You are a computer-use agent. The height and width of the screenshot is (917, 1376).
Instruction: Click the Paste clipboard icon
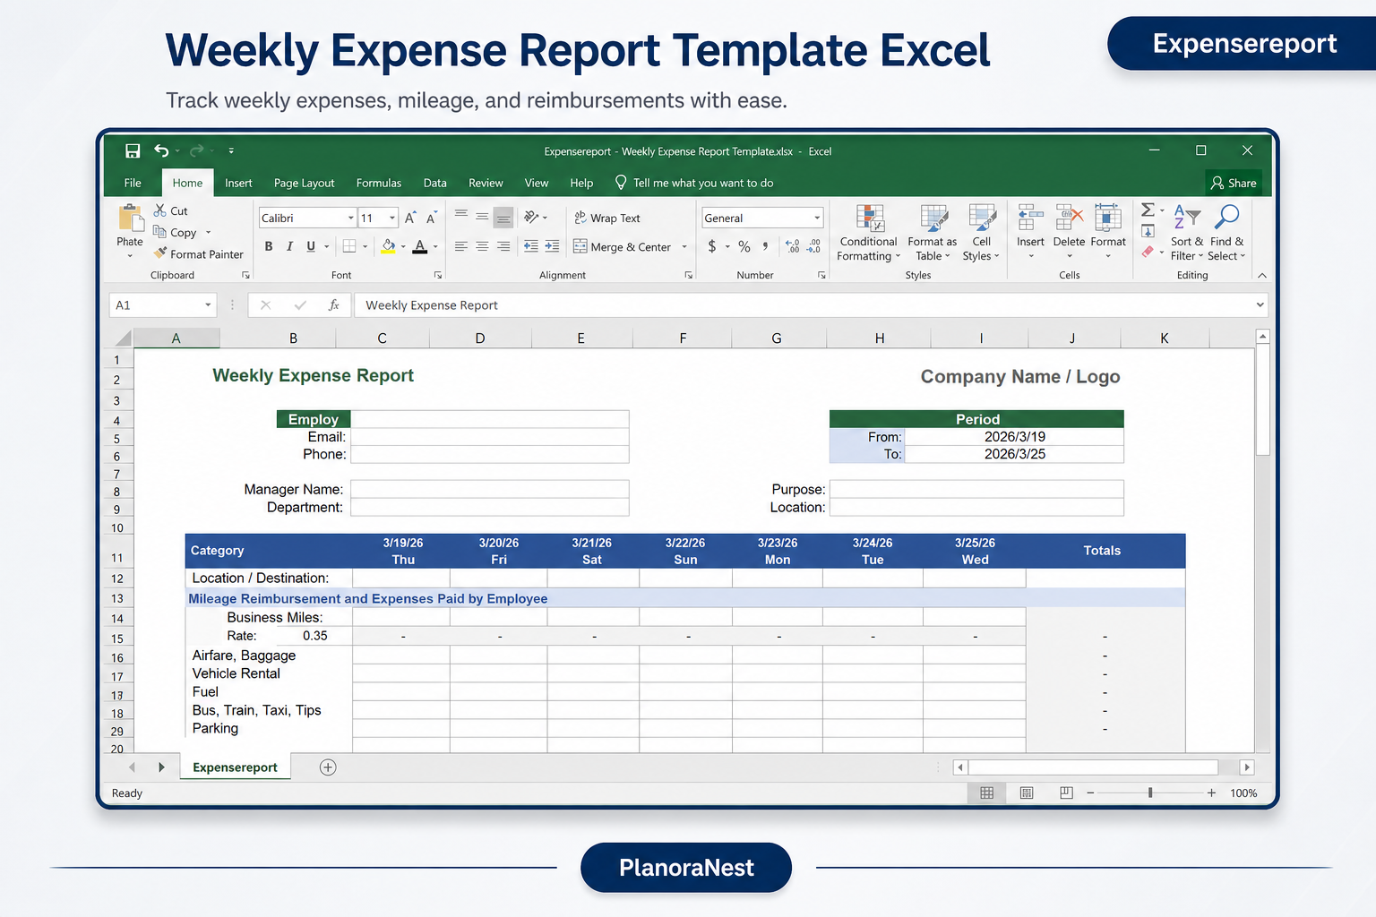pos(131,219)
